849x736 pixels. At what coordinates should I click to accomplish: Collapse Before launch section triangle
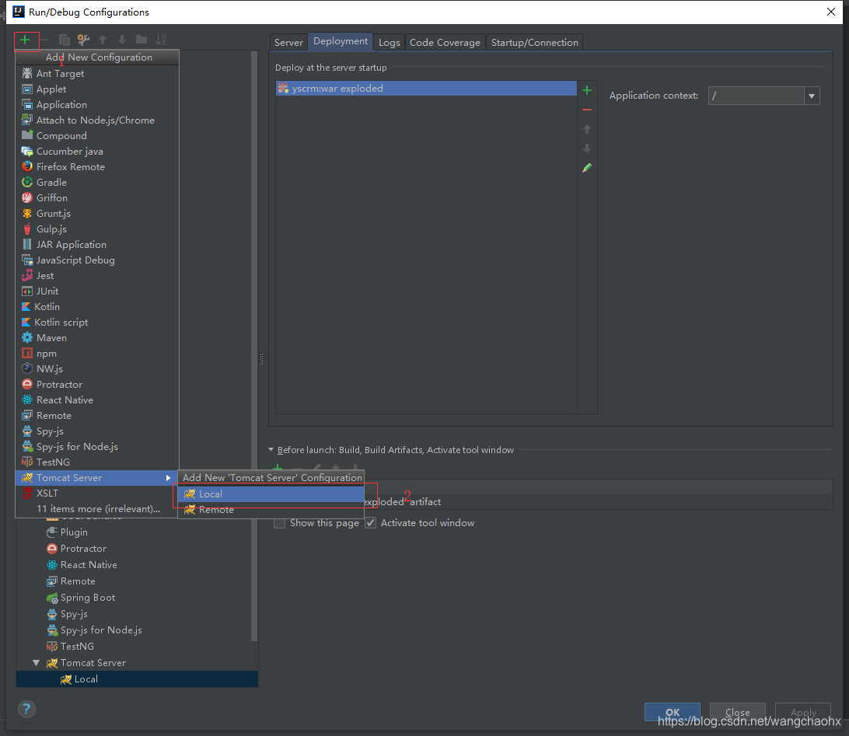pos(271,450)
